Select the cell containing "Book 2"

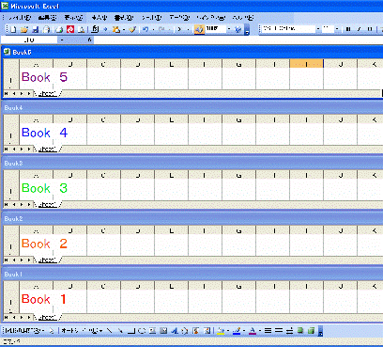click(37, 244)
